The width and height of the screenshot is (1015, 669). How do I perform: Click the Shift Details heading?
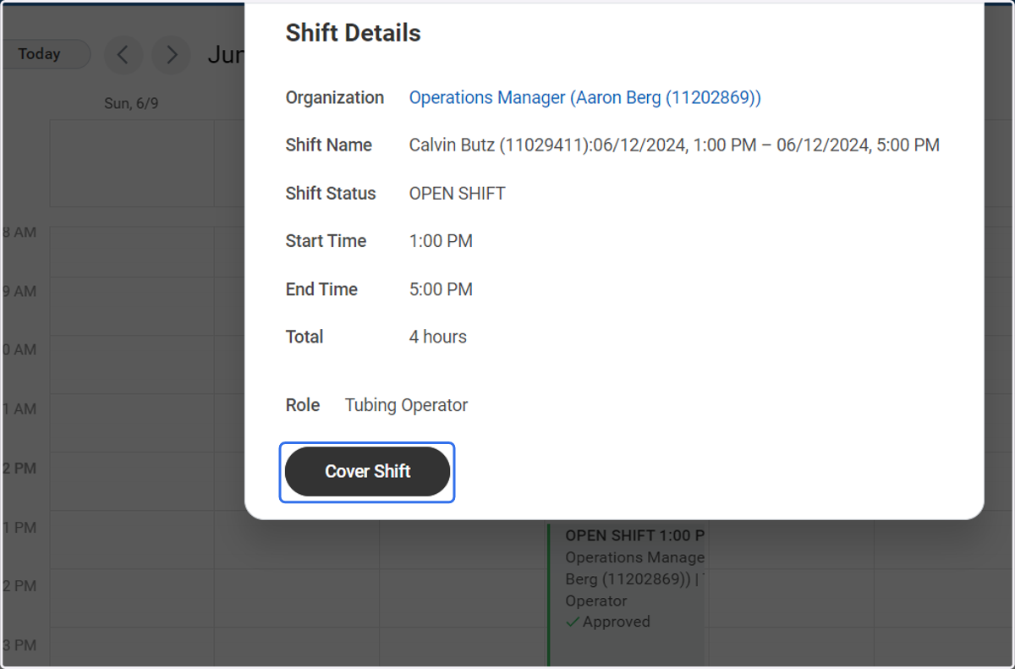pos(354,33)
